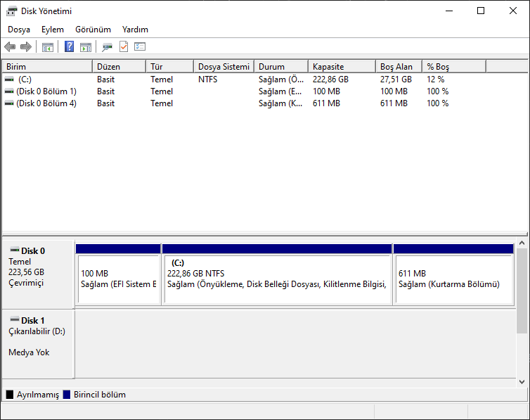The width and height of the screenshot is (530, 420).
Task: Open the blue Help question-mark icon
Action: [69, 46]
